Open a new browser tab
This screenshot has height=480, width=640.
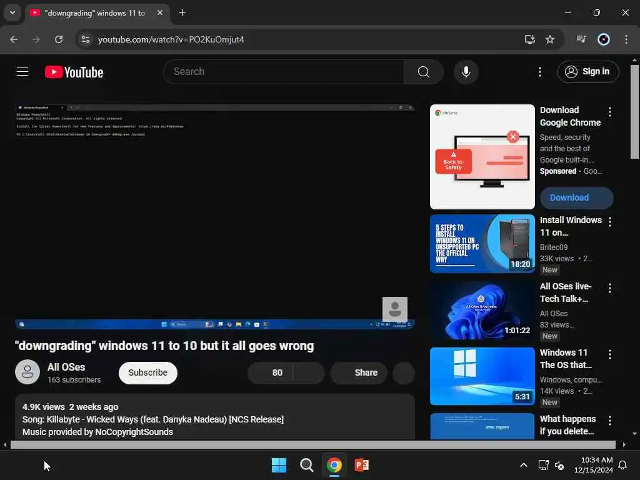click(x=182, y=12)
